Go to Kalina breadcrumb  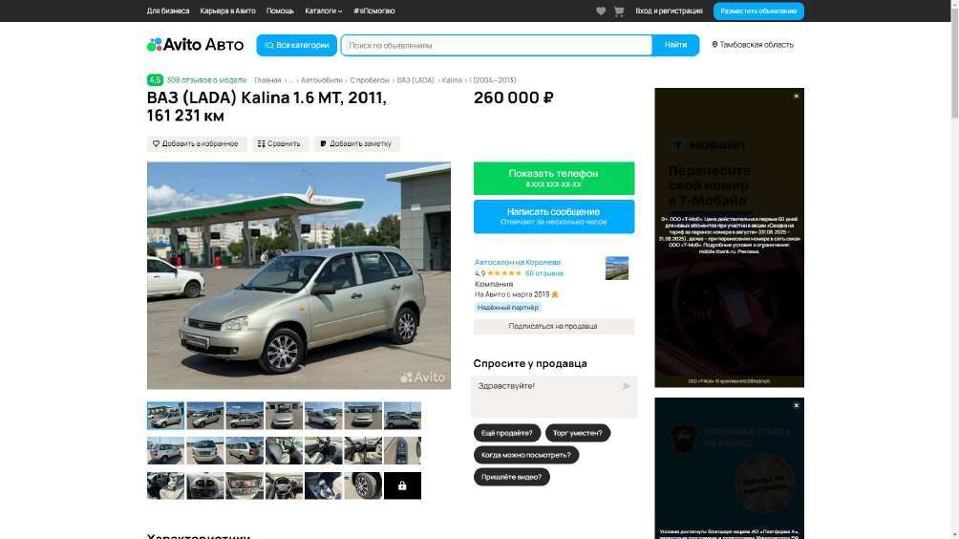click(452, 80)
